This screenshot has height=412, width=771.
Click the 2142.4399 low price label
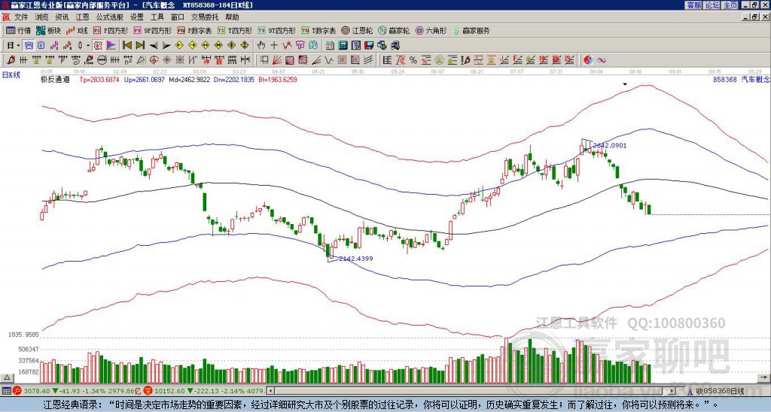(356, 259)
